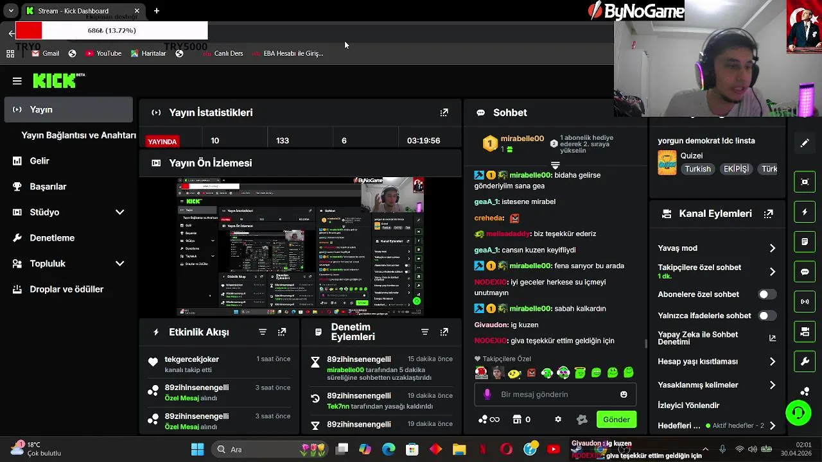The width and height of the screenshot is (822, 462).
Task: Click the pencil edit icon beside stream title
Action: [x=805, y=143]
